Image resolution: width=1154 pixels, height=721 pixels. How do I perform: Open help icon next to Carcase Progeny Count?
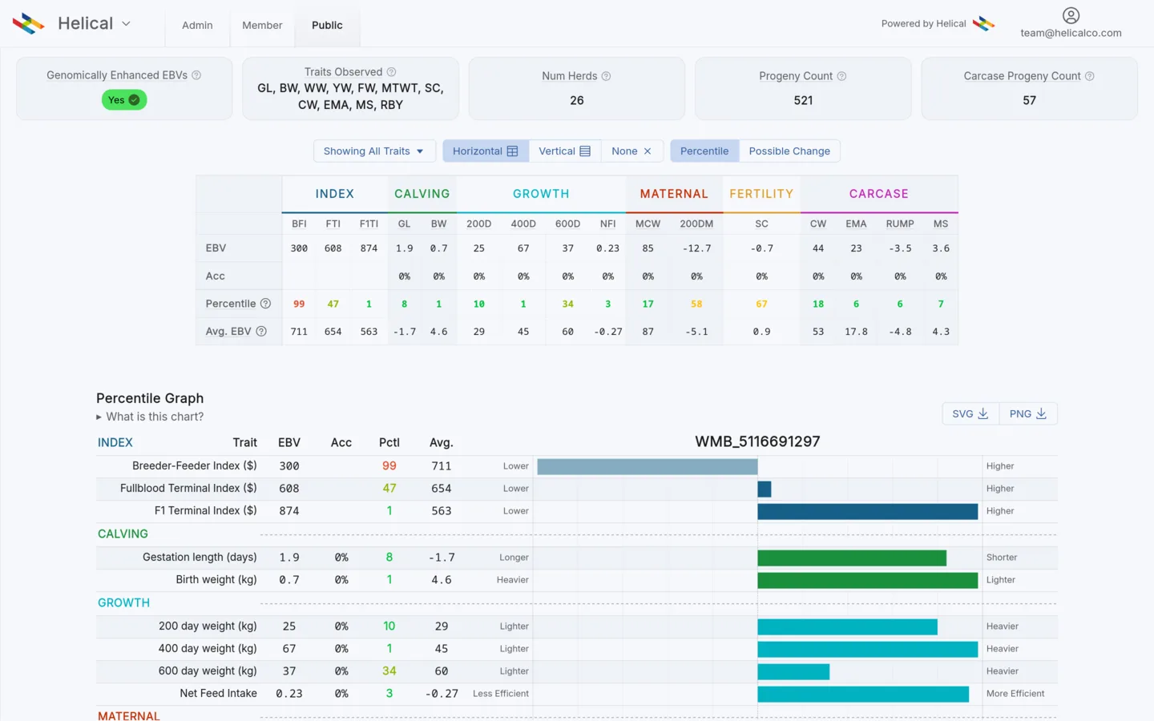pos(1089,76)
